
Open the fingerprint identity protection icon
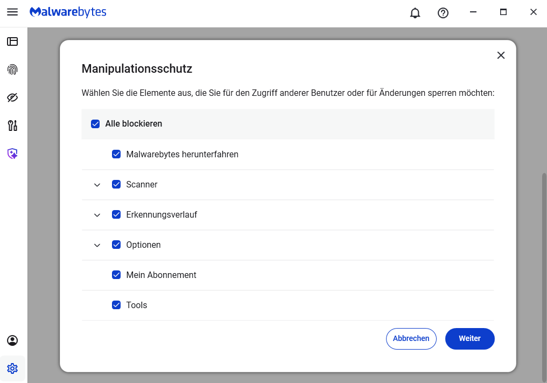coord(12,69)
